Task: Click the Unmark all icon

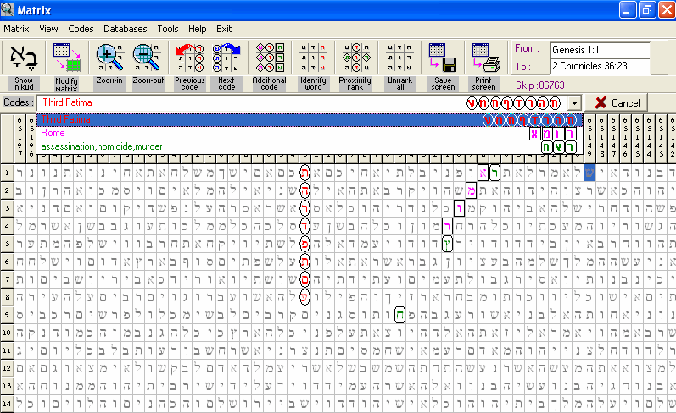Action: (398, 58)
